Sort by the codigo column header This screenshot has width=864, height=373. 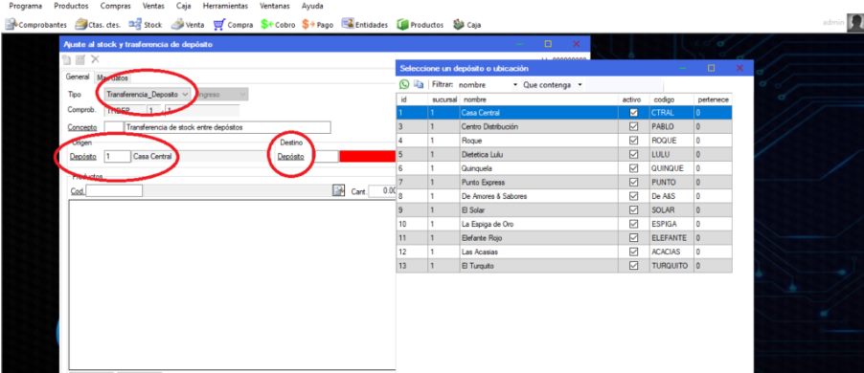click(671, 99)
